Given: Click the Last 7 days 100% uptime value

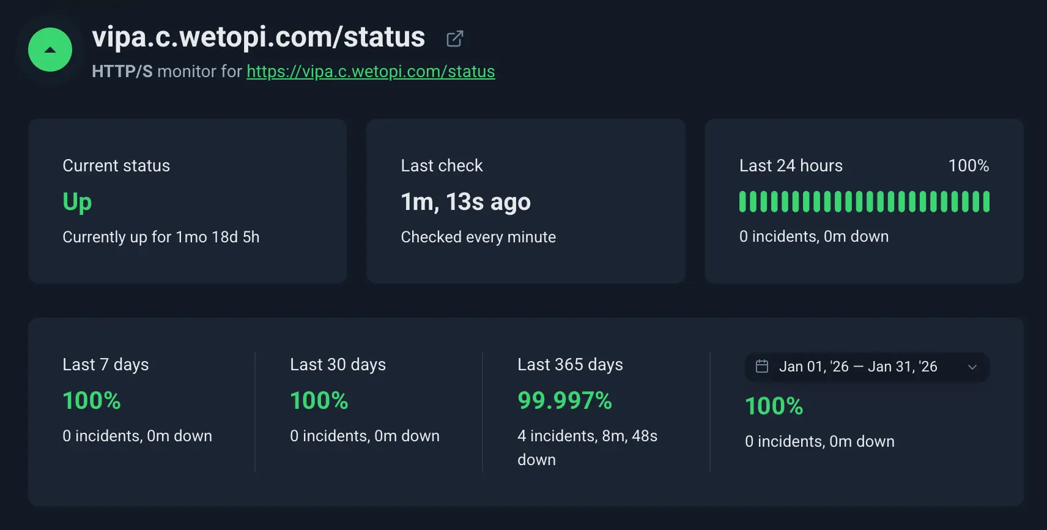Looking at the screenshot, I should point(92,400).
